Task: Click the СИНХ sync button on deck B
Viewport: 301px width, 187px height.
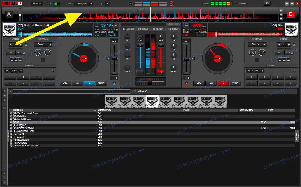Action: pos(235,83)
